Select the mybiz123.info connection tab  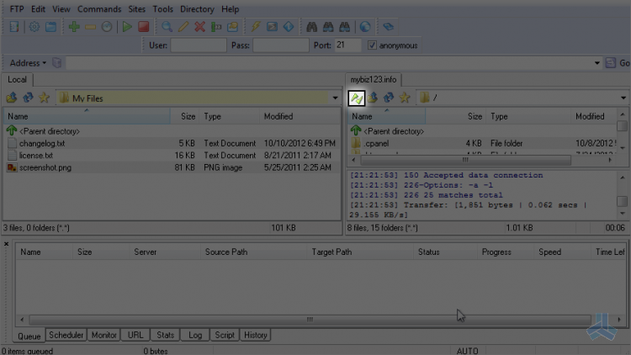[374, 80]
